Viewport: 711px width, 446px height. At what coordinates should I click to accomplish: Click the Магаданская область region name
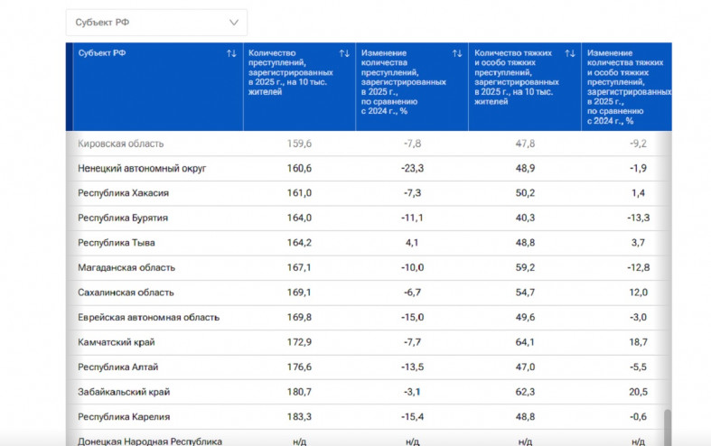[126, 268]
